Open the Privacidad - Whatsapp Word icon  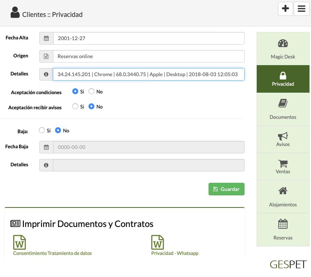pos(158,242)
